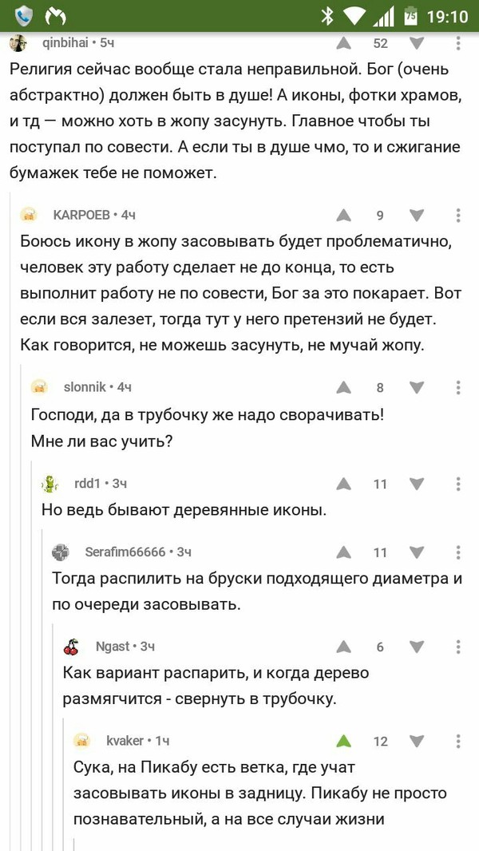Screen dimensions: 479x851
Task: Tap Ngast's cherry avatar
Action: 72,647
